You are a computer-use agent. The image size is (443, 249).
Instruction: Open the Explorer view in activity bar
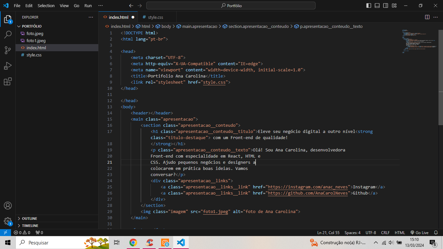(x=8, y=19)
